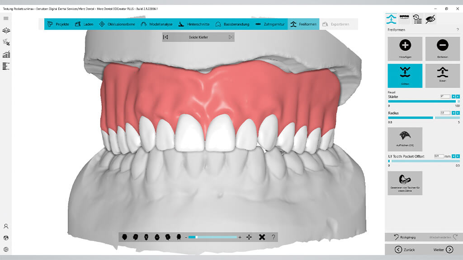This screenshot has width=463, height=260.
Task: Open the teeth row panel icon
Action: [x=404, y=19]
